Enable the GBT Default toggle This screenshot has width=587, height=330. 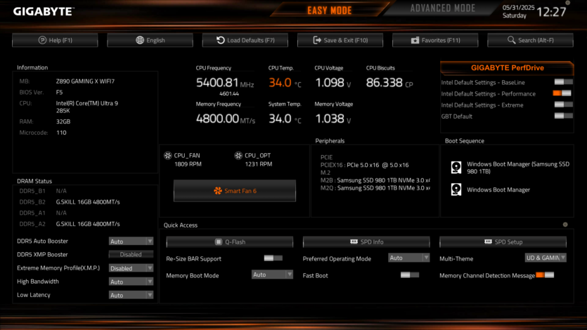click(563, 115)
